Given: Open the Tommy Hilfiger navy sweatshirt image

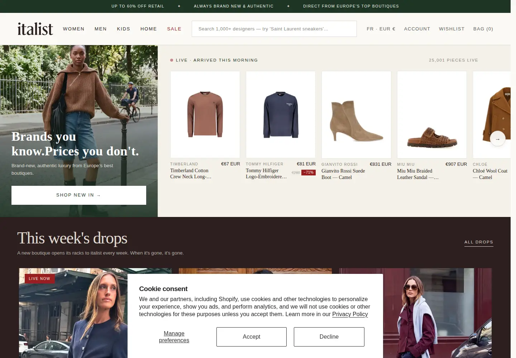Looking at the screenshot, I should click(281, 115).
